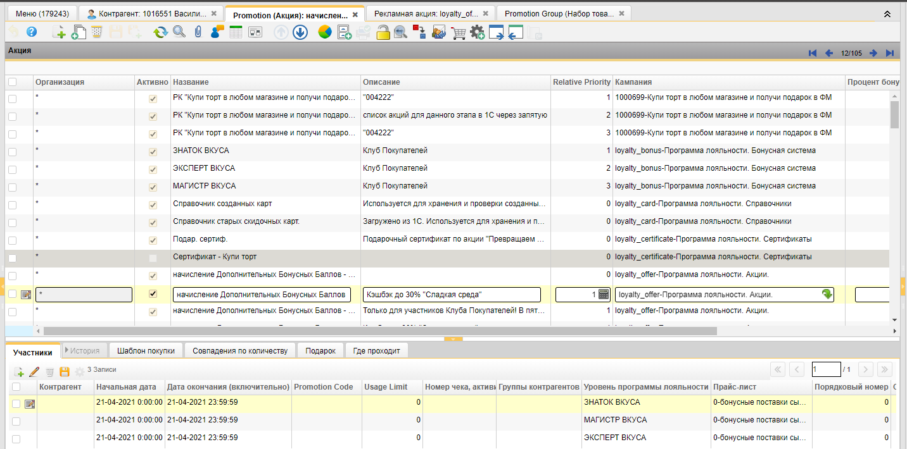Click the padlock lock icon in toolbar

(383, 32)
